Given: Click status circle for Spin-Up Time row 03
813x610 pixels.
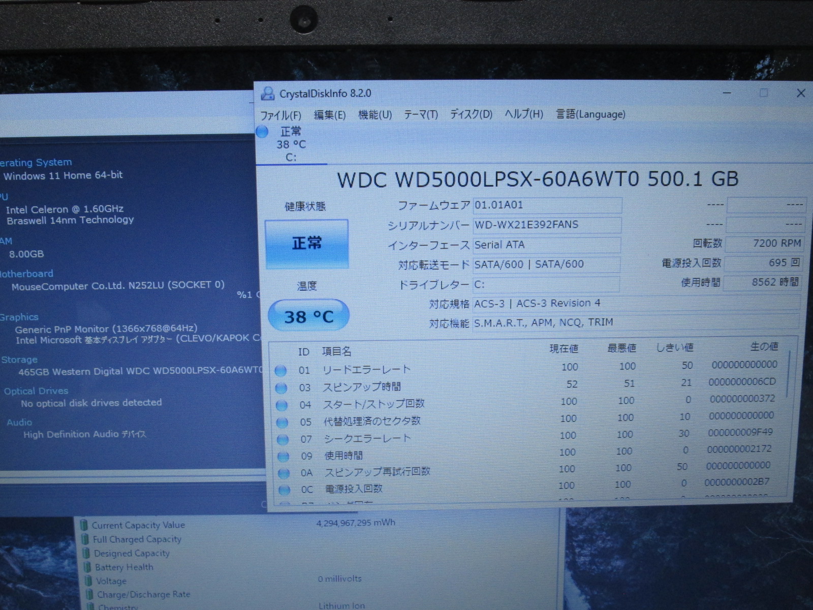Looking at the screenshot, I should [x=281, y=388].
